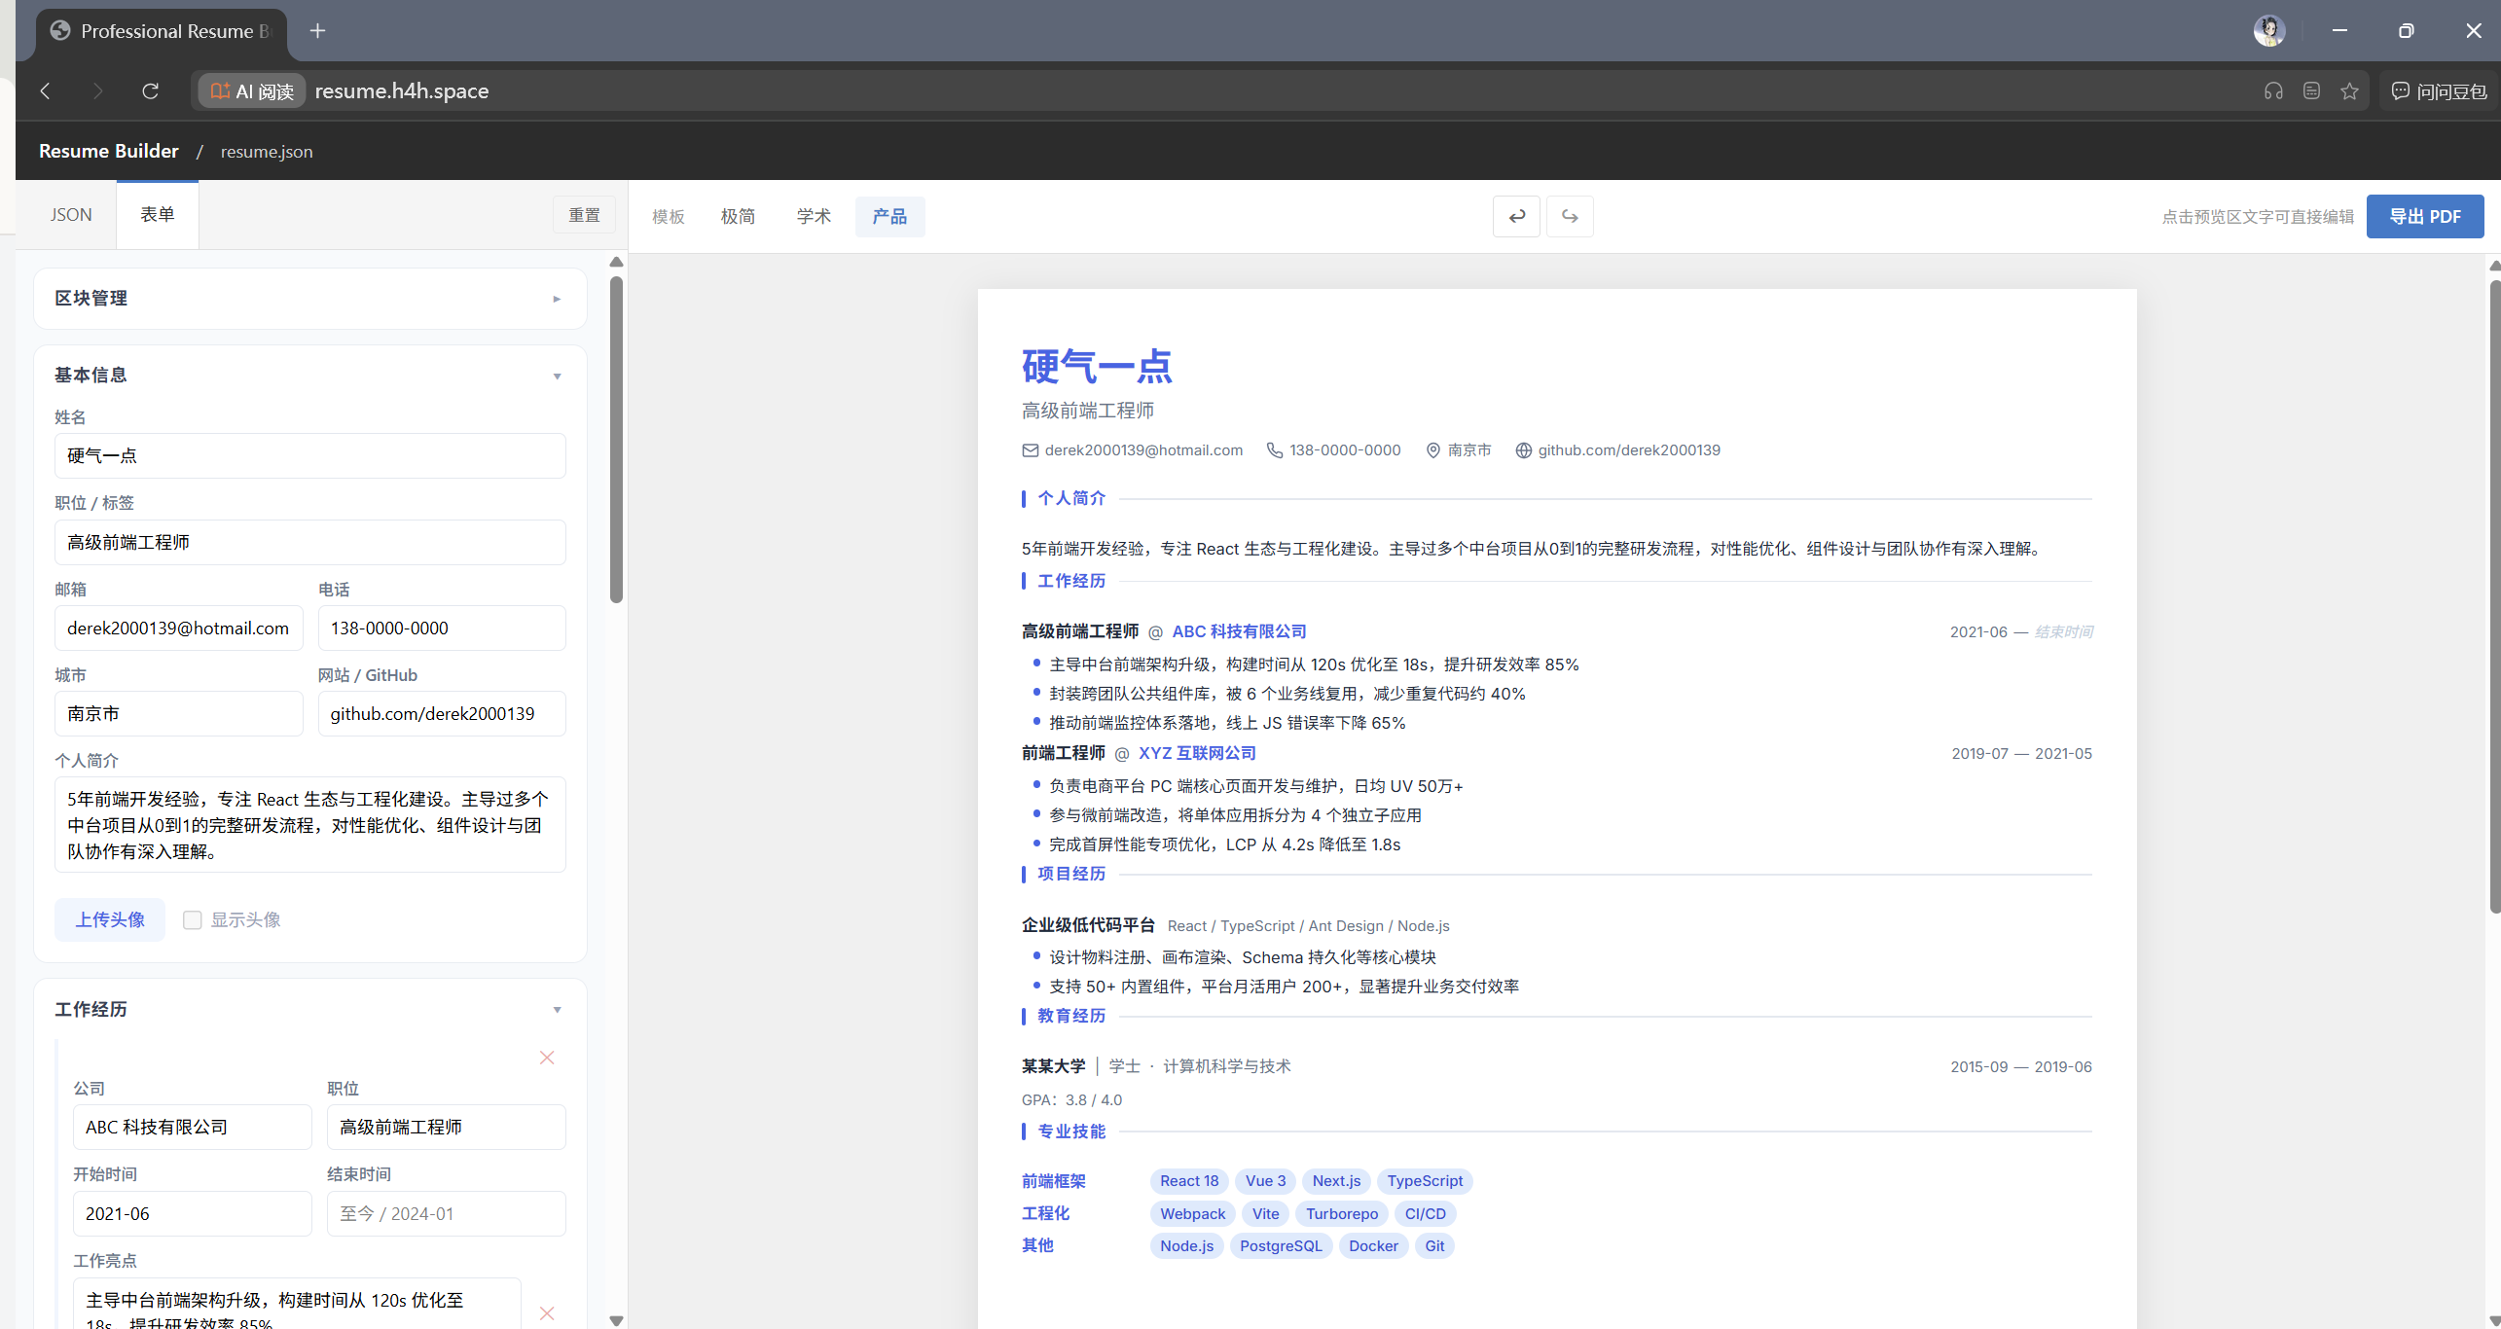This screenshot has height=1329, width=2501.
Task: Bookmark page with the star icon
Action: coord(2349,90)
